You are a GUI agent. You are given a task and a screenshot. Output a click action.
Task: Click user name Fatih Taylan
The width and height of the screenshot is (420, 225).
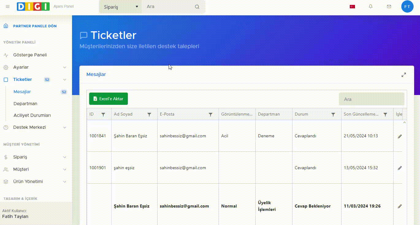tap(15, 216)
